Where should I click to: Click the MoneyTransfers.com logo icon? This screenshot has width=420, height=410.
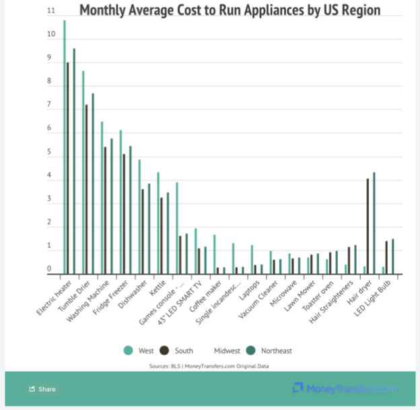pos(298,388)
